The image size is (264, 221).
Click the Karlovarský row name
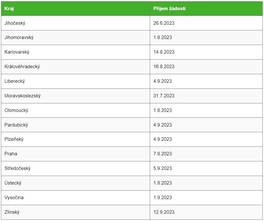(17, 52)
